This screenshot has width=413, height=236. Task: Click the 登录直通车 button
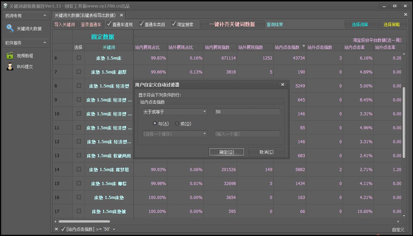[91, 24]
